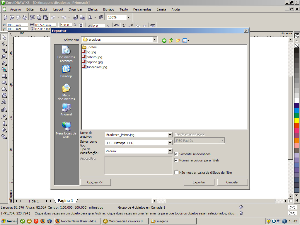Expand the Tipo de classificação dropdown

170,151
